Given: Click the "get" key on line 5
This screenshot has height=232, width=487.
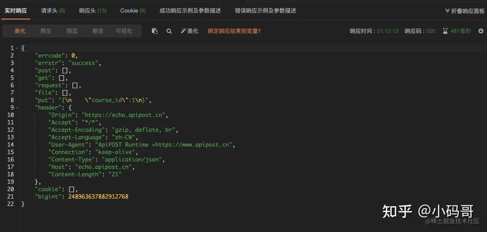Looking at the screenshot, I should [43, 78].
